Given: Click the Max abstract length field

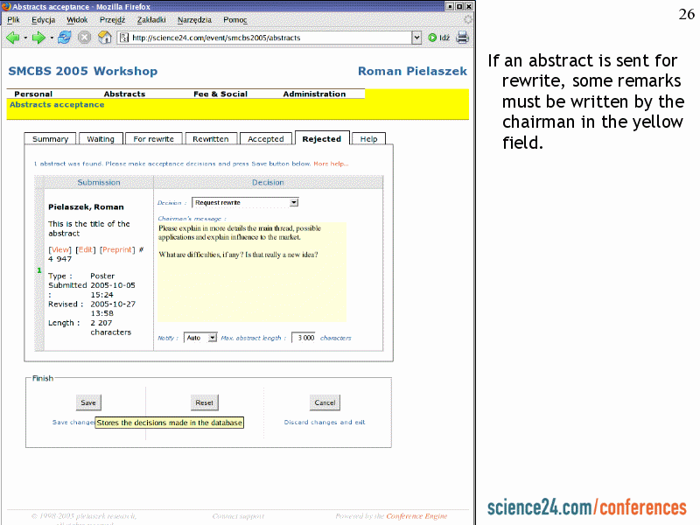Looking at the screenshot, I should pos(303,338).
